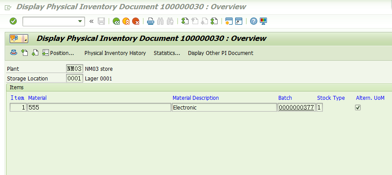Viewport: 392px width, 175px height.
Task: Open the Customize Local Layout monitor icon
Action: coord(263,22)
